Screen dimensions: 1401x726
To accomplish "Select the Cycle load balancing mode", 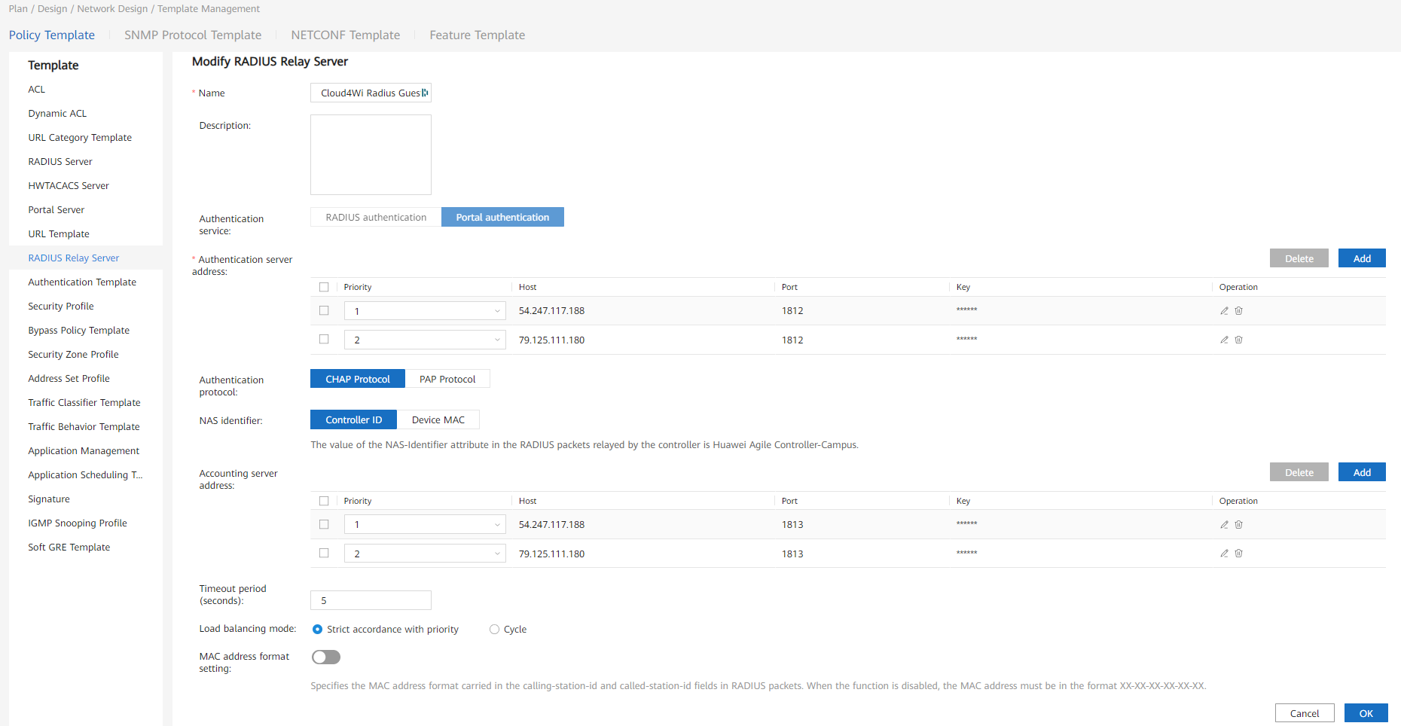I will [x=494, y=630].
